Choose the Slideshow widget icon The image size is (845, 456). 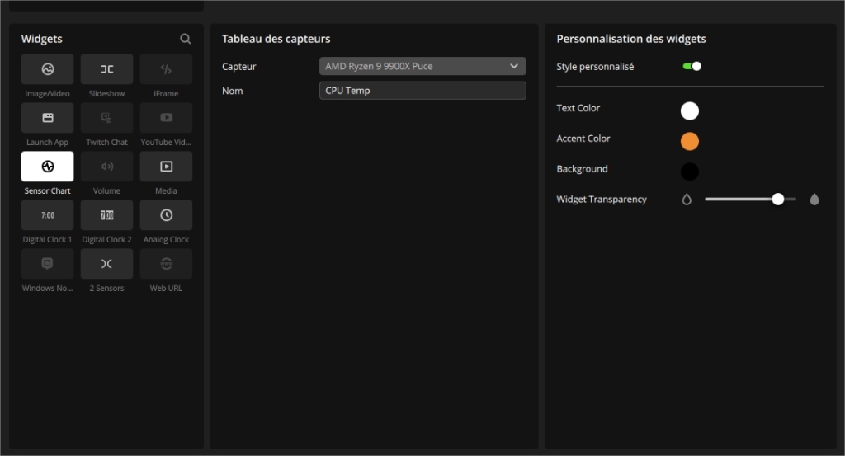107,69
